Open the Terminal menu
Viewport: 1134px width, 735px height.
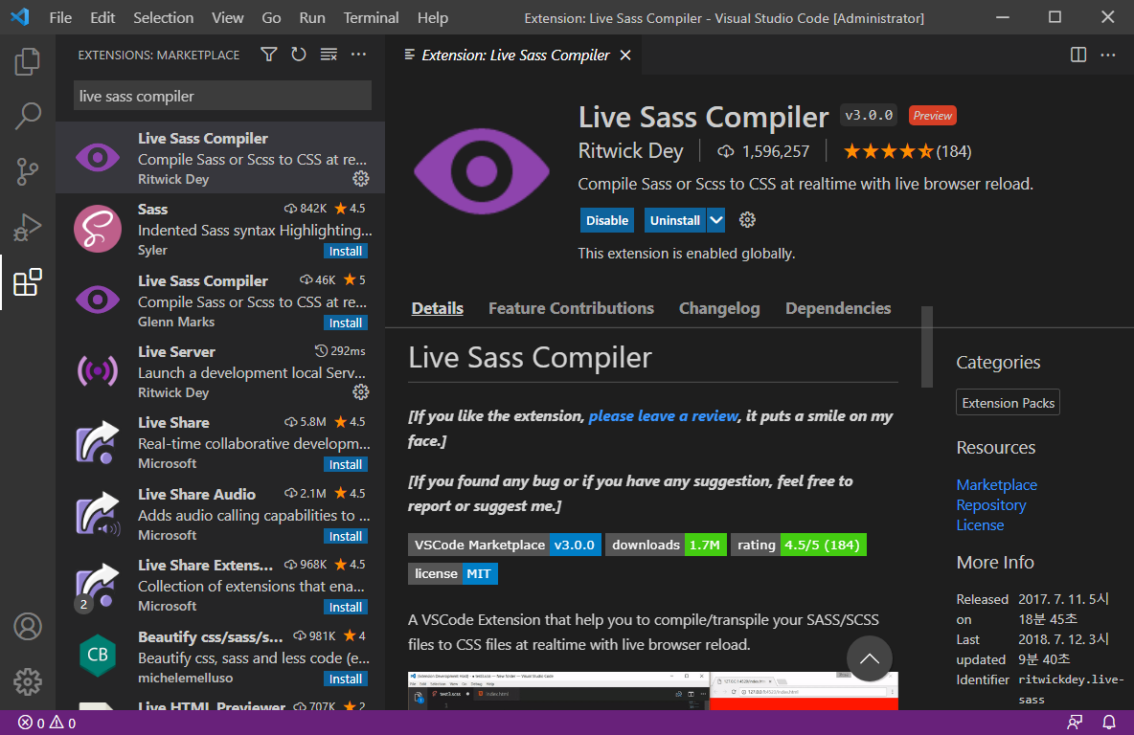pyautogui.click(x=371, y=17)
